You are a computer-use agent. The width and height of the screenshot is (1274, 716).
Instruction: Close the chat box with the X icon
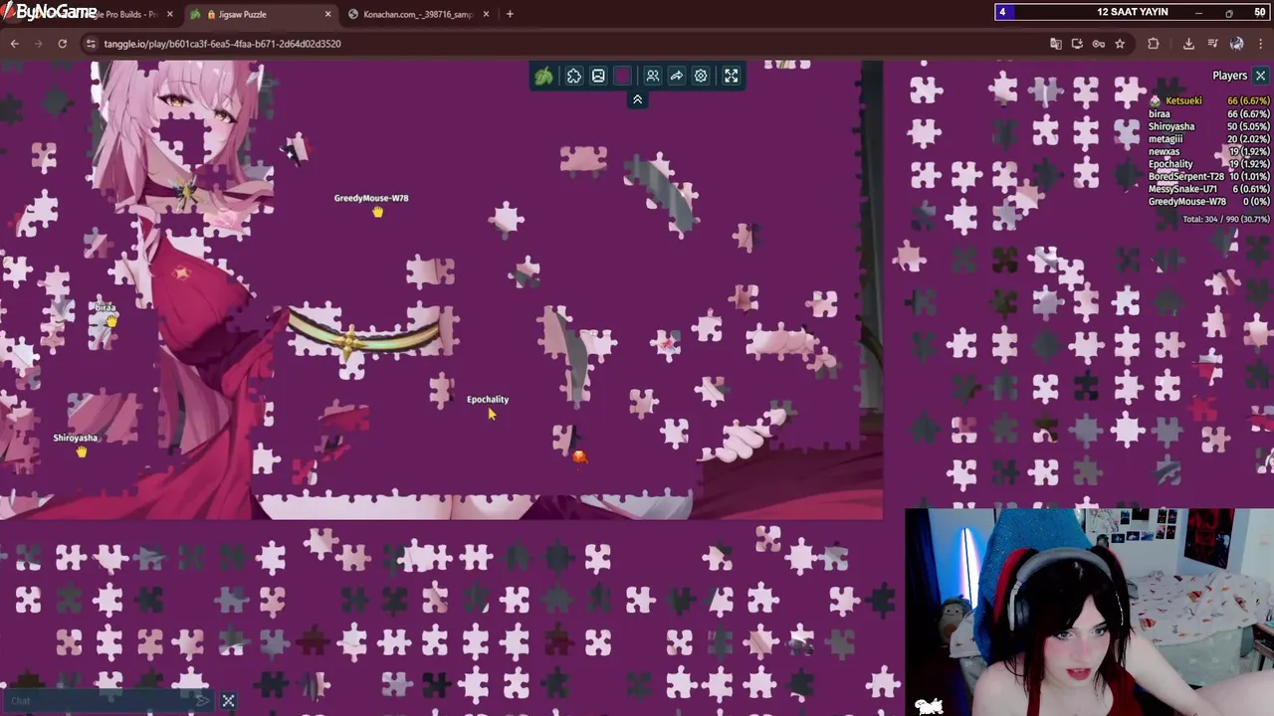click(228, 701)
